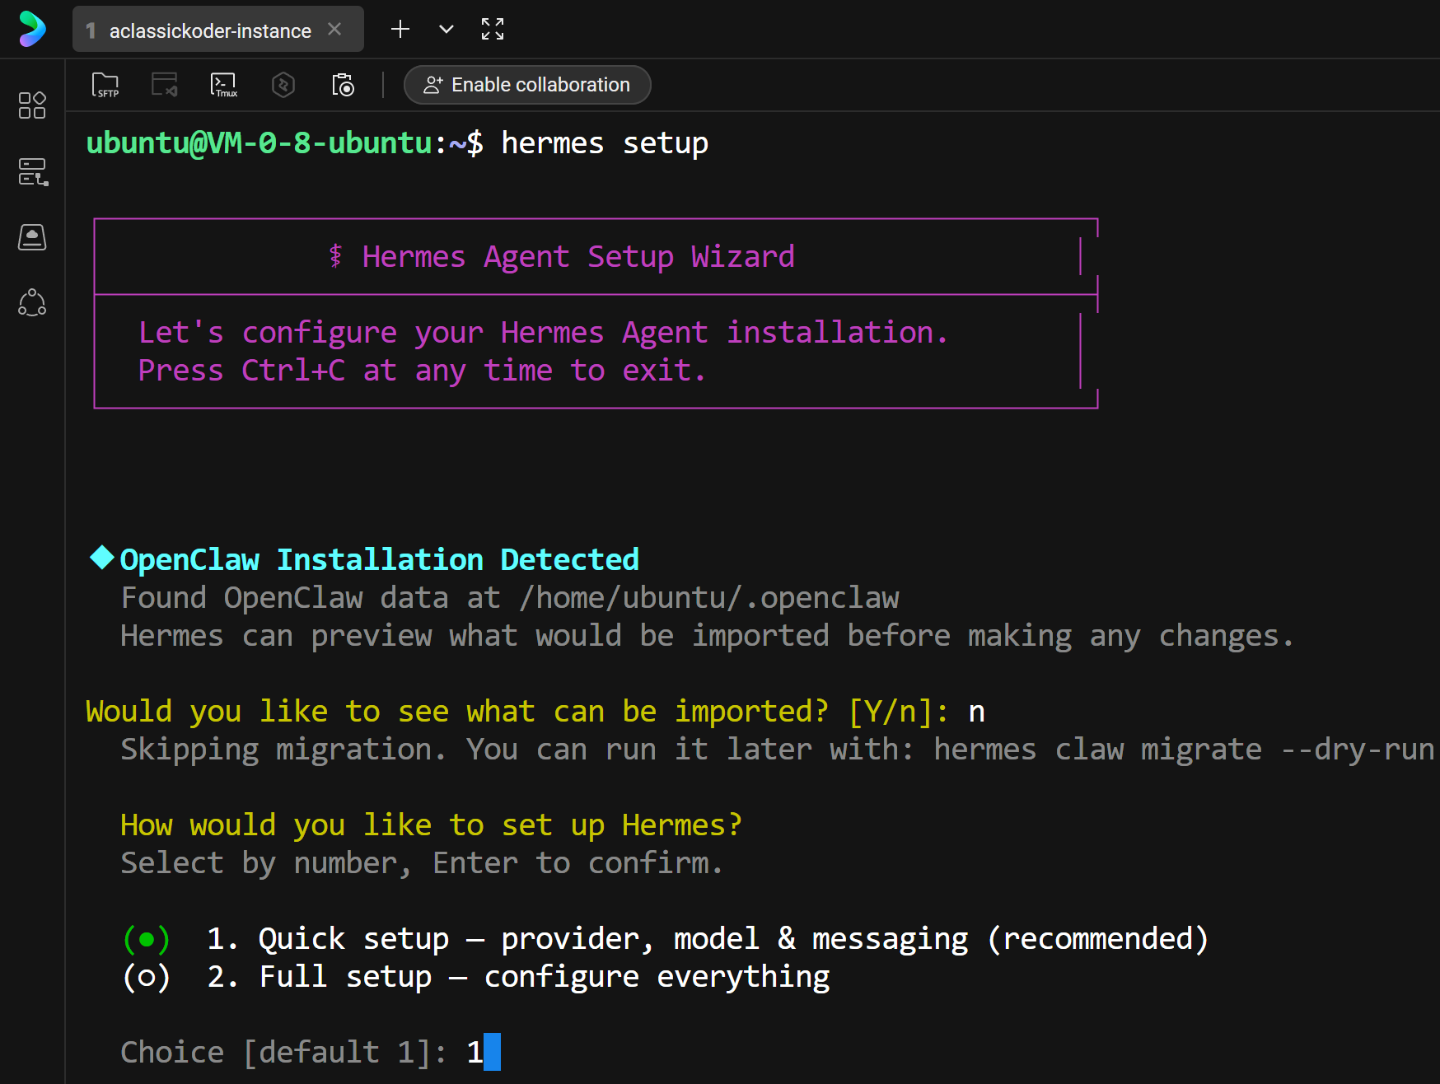Start session recording with the clipboard-record icon
This screenshot has width=1440, height=1084.
pos(343,85)
